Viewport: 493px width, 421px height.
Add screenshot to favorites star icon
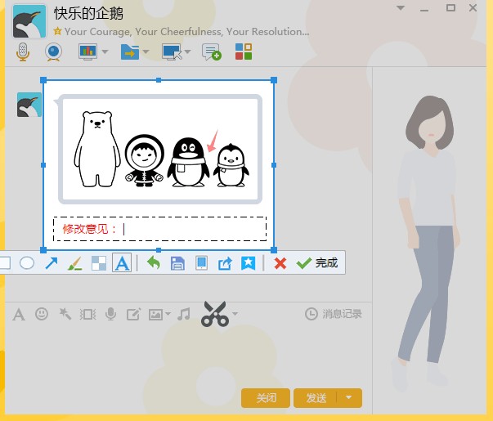[248, 263]
